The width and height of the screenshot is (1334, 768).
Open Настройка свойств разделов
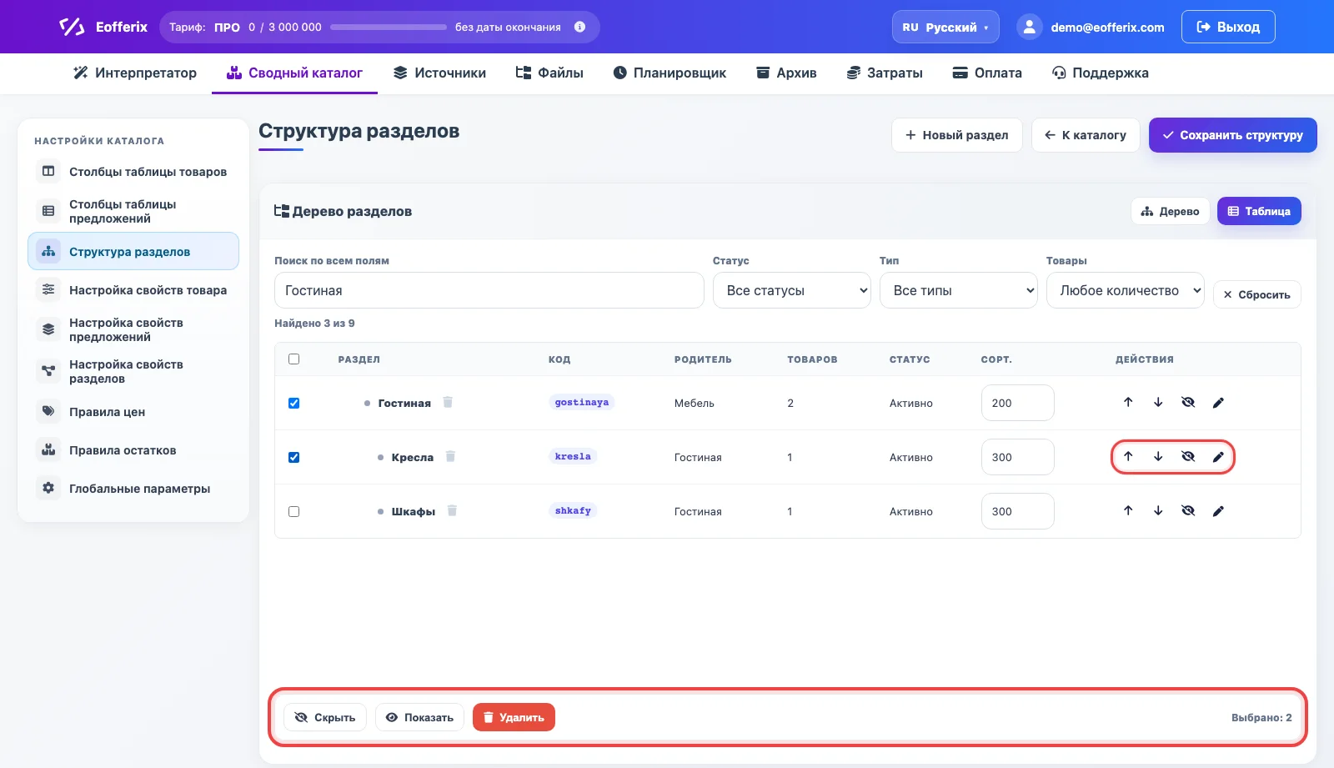[133, 371]
